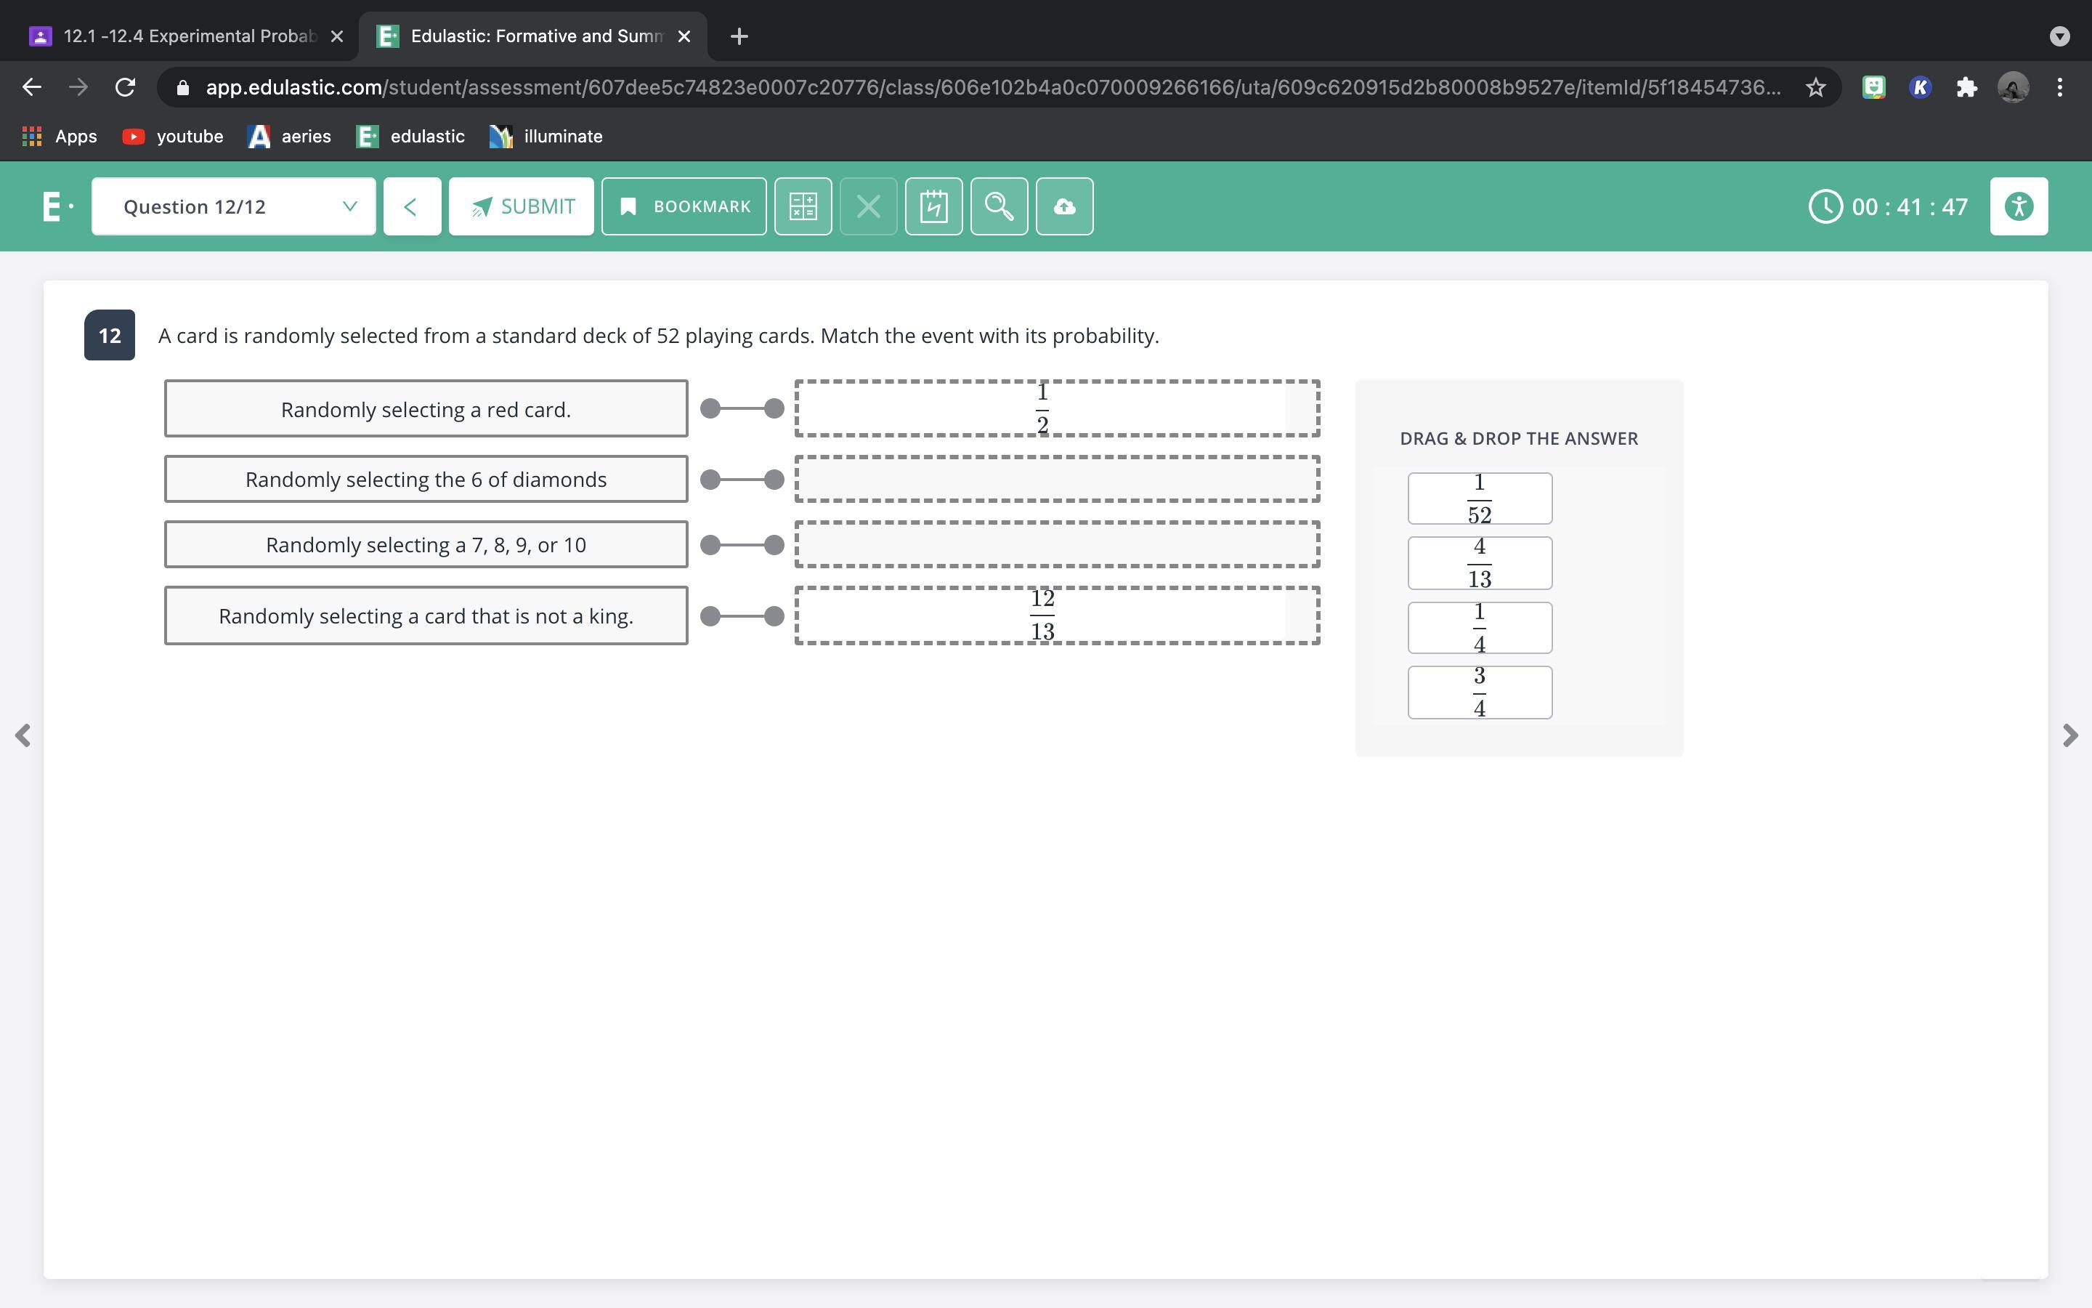Expand the Question 12/12 dropdown
Image resolution: width=2092 pixels, height=1308 pixels.
233,207
